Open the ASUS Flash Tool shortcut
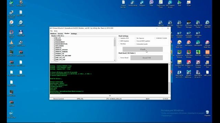Viewport: 220px width, 123px height. 207,64
